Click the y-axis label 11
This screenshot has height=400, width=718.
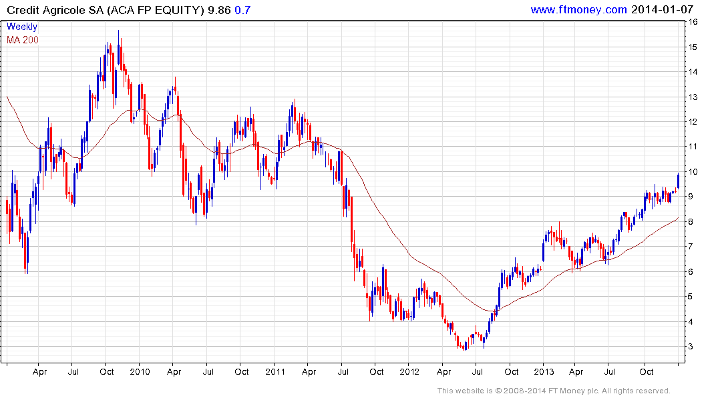click(693, 147)
